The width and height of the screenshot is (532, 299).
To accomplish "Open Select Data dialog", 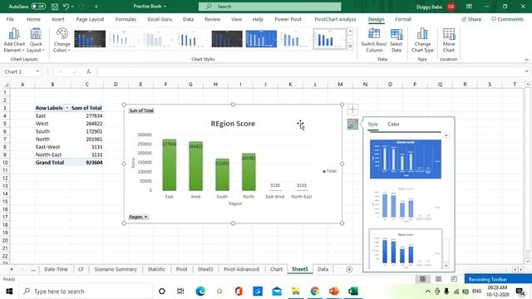I will [396, 41].
